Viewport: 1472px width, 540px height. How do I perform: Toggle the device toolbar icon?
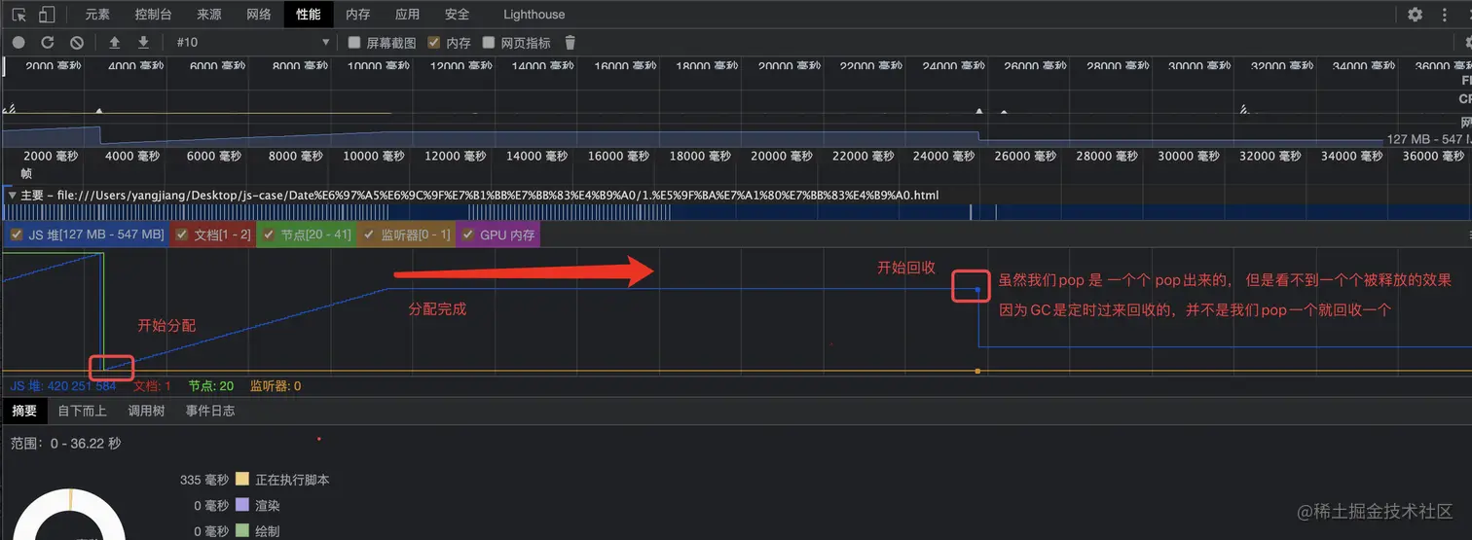pos(47,15)
